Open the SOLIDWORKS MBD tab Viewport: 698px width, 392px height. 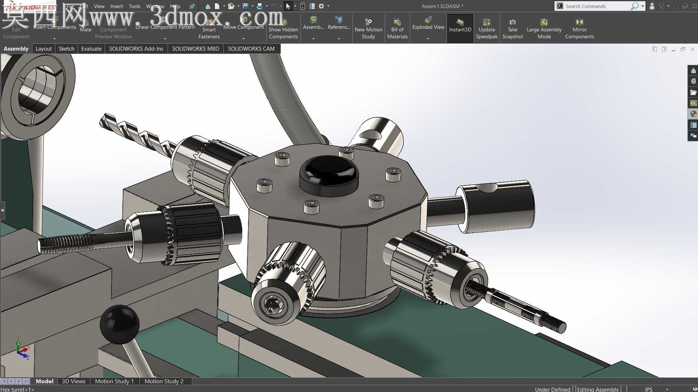pyautogui.click(x=196, y=48)
